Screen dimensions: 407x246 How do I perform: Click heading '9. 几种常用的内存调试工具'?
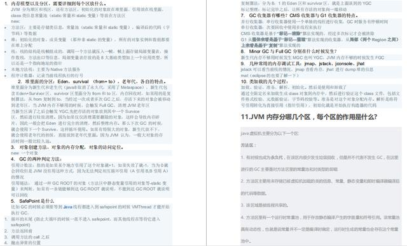(303, 63)
